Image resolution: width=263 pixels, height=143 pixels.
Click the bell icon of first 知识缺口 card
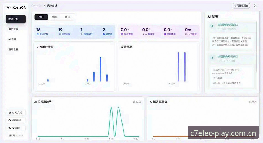212,26
